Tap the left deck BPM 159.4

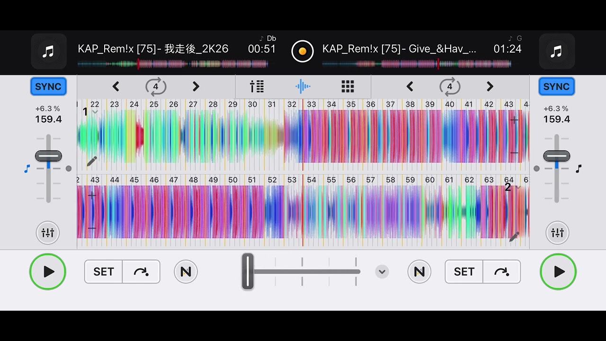[x=48, y=119]
